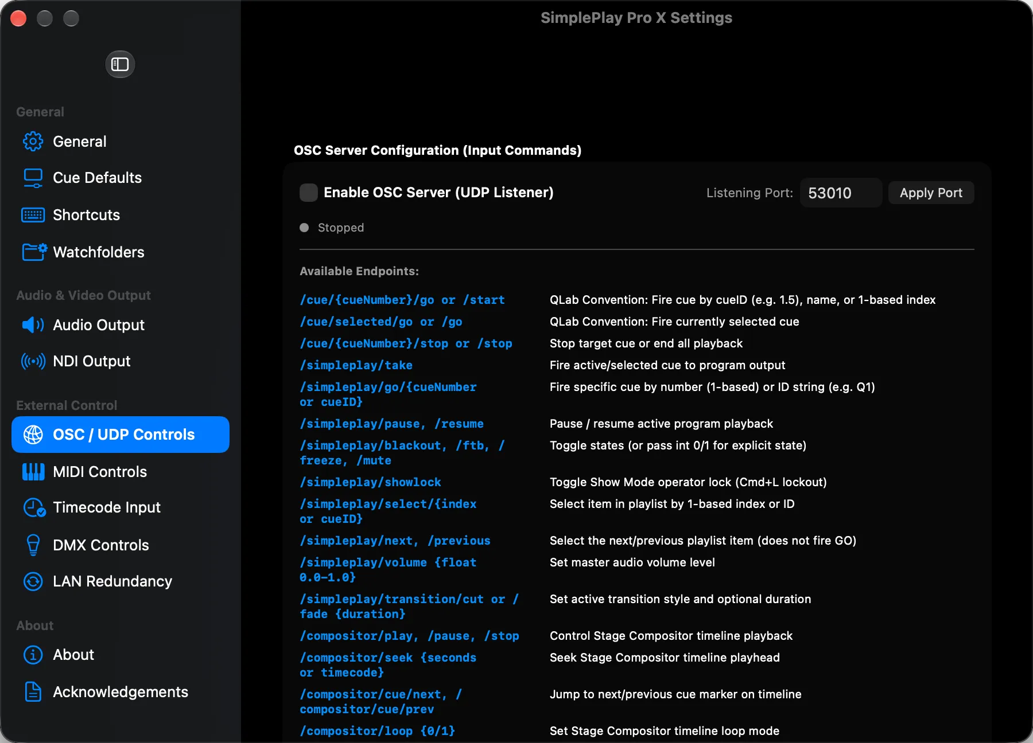Switch to NDI Output settings

click(x=121, y=361)
